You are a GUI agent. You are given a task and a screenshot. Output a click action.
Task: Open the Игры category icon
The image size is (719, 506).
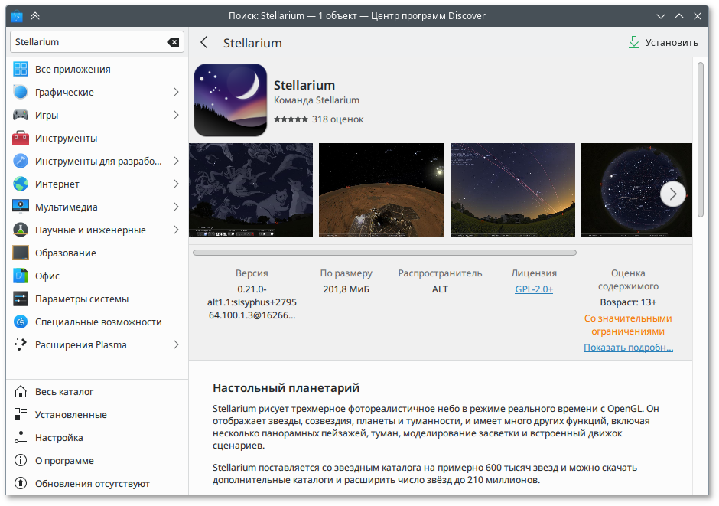[21, 115]
